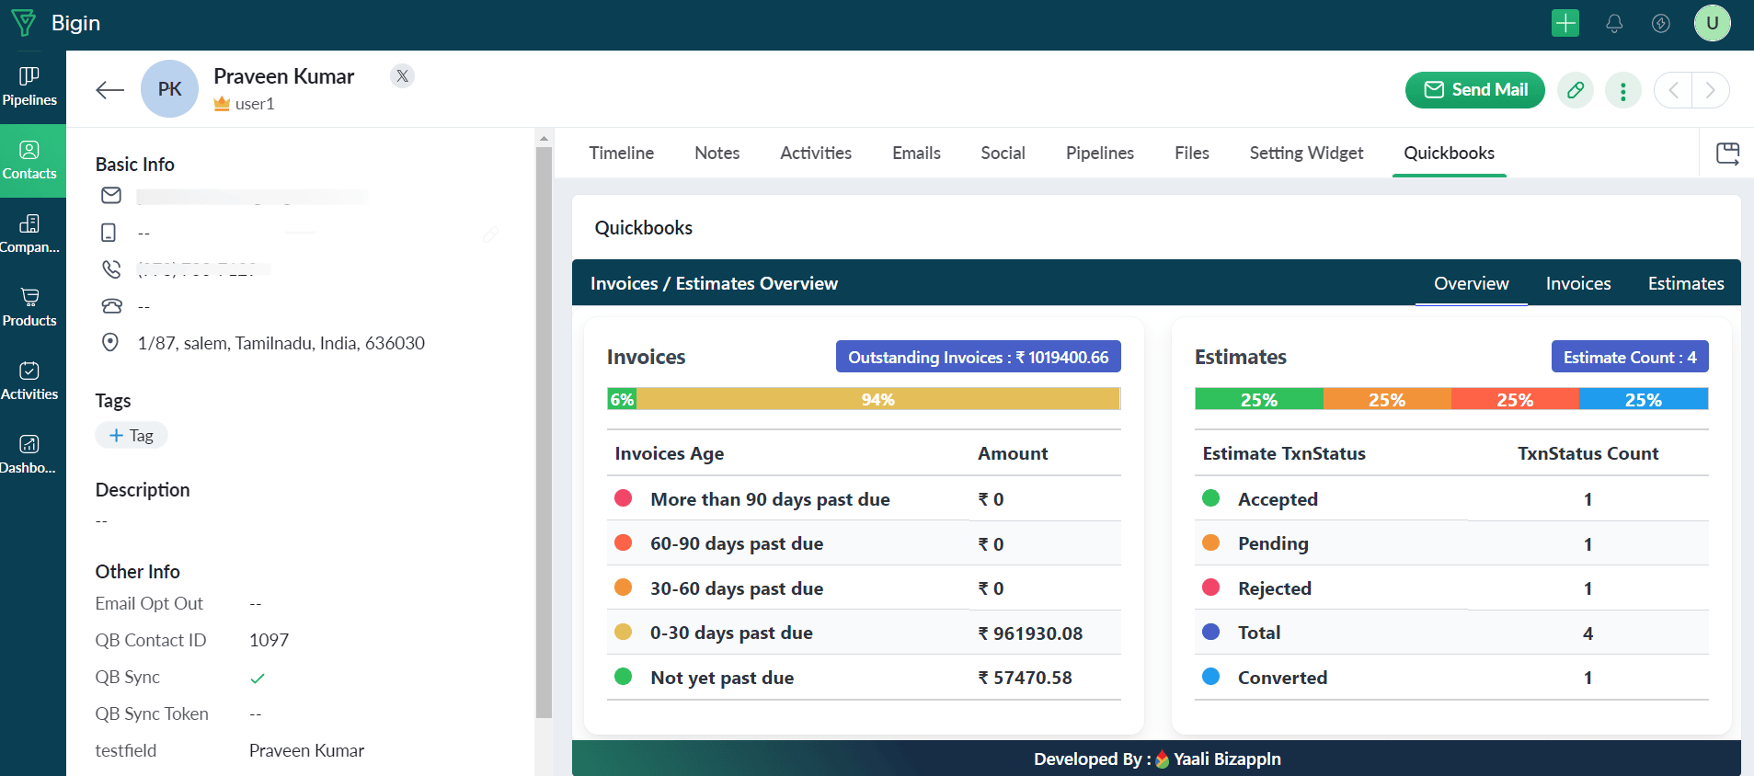Open the Dashboard sidebar icon
This screenshot has width=1754, height=776.
click(x=29, y=454)
